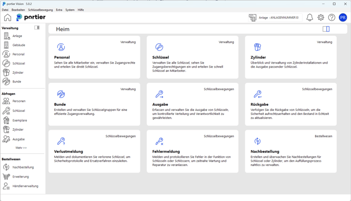Image resolution: width=351 pixels, height=201 pixels.
Task: Open the Nachbestellung tile on dashboard
Action: tap(291, 152)
